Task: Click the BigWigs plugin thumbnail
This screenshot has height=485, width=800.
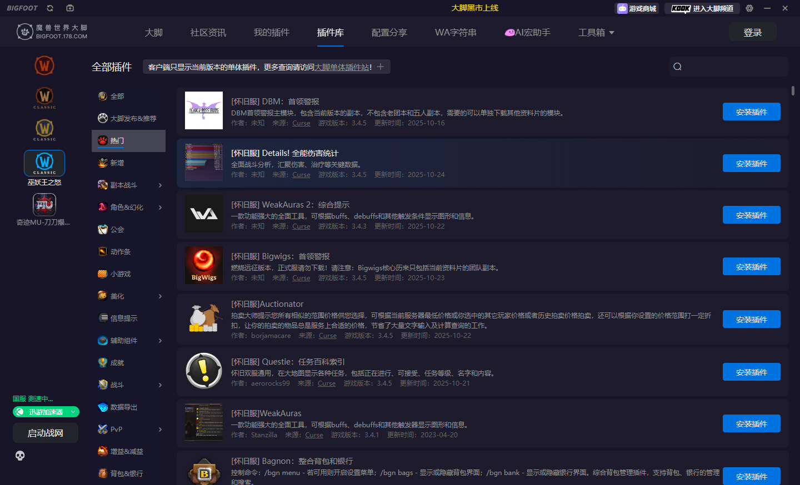Action: click(204, 265)
